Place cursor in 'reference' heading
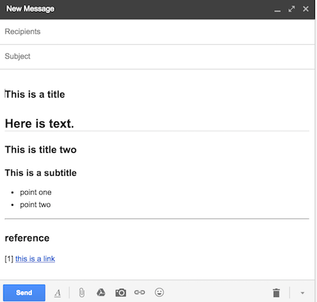Screen dimensions: 317x302 click(x=27, y=238)
